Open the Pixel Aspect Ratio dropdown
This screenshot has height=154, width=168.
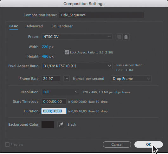point(77,66)
